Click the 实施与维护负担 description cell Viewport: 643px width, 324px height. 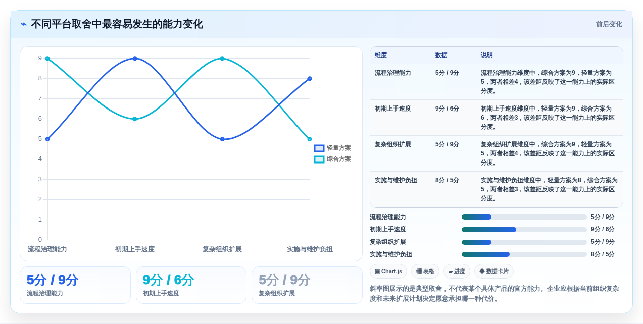(x=549, y=189)
